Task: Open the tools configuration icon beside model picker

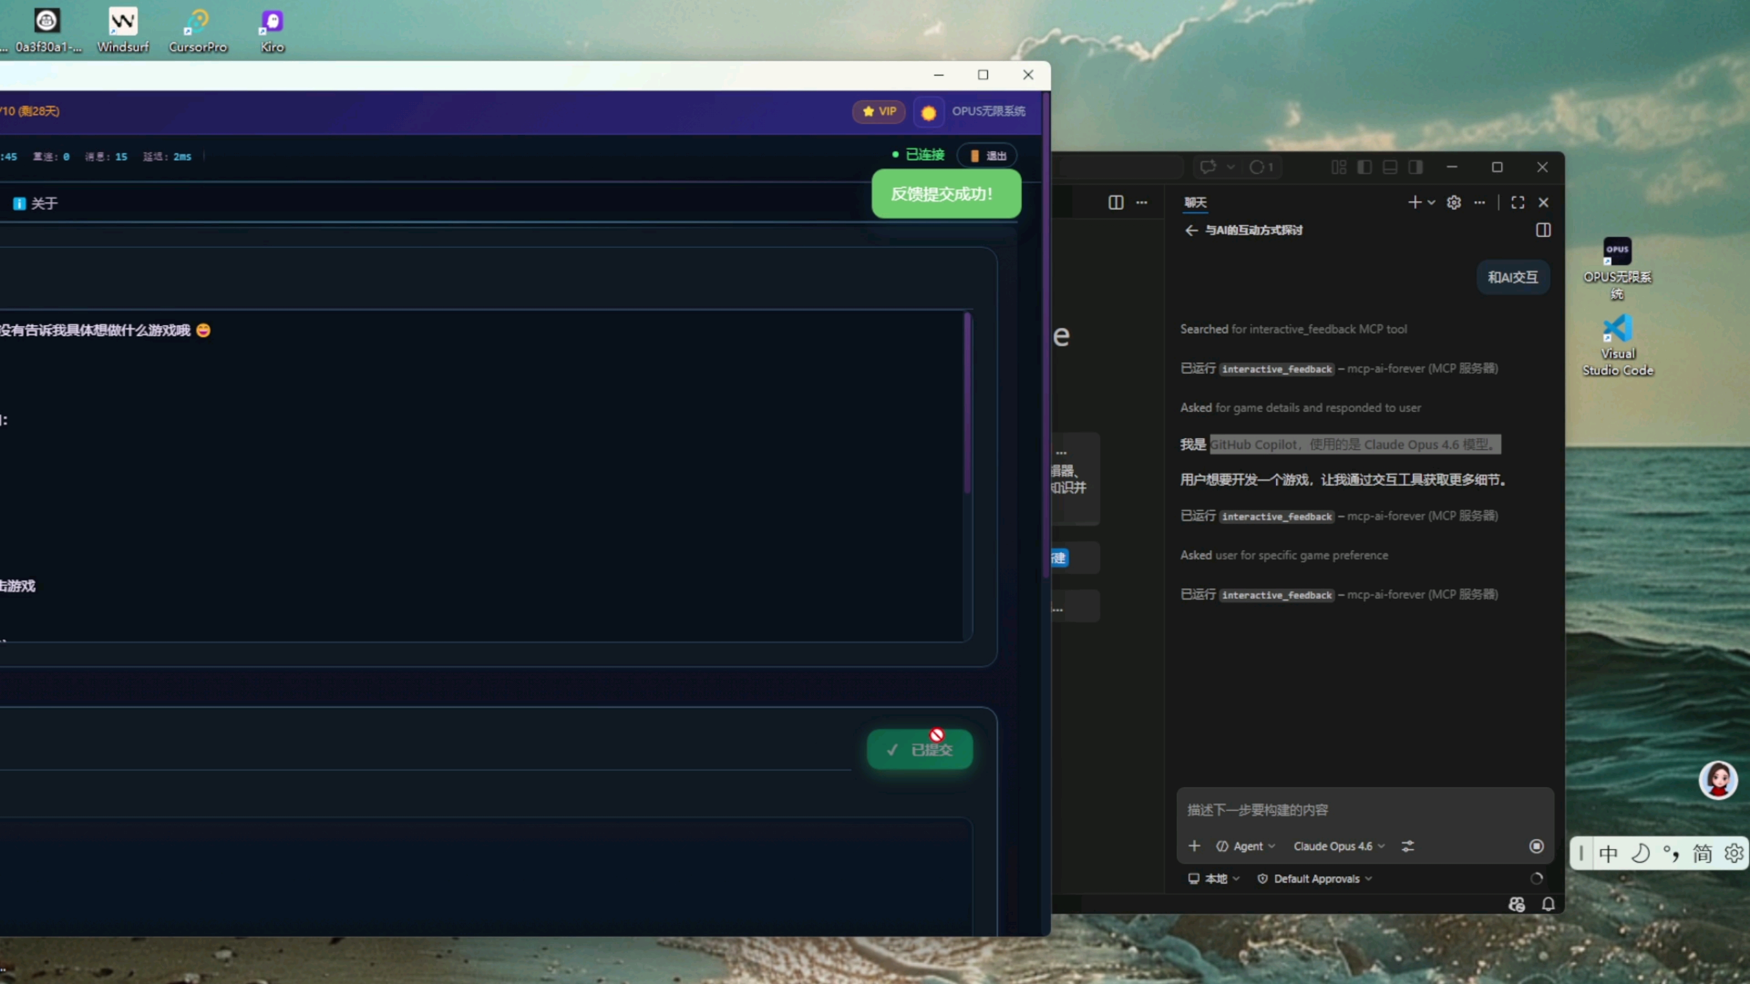Action: tap(1408, 846)
